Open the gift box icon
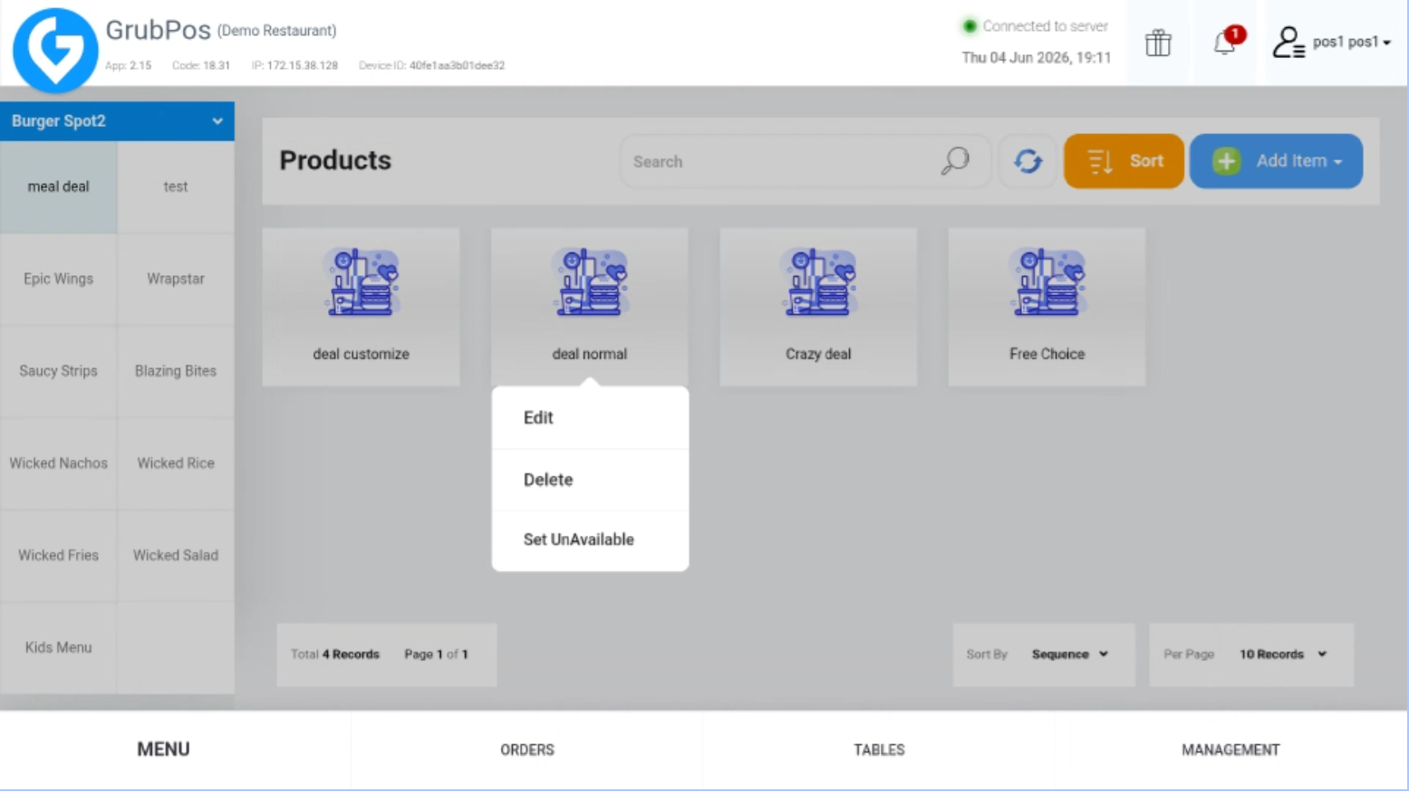This screenshot has width=1409, height=792. click(x=1158, y=43)
